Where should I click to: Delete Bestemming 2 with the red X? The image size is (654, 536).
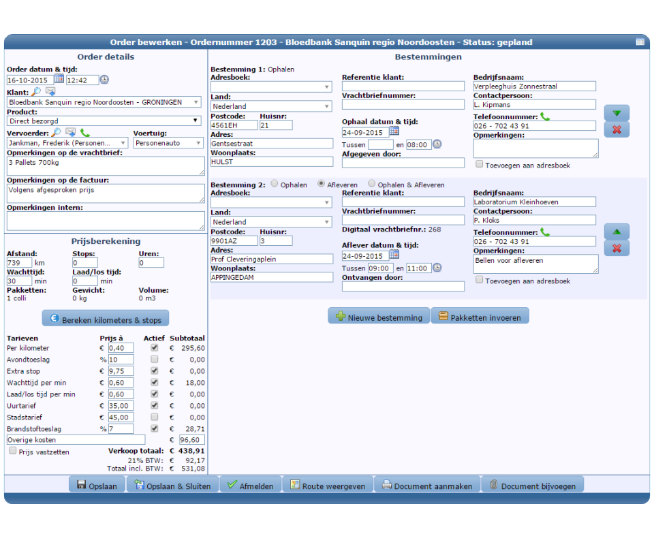coord(617,249)
